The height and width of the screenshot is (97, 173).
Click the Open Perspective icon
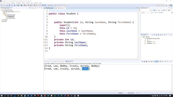[166, 5]
